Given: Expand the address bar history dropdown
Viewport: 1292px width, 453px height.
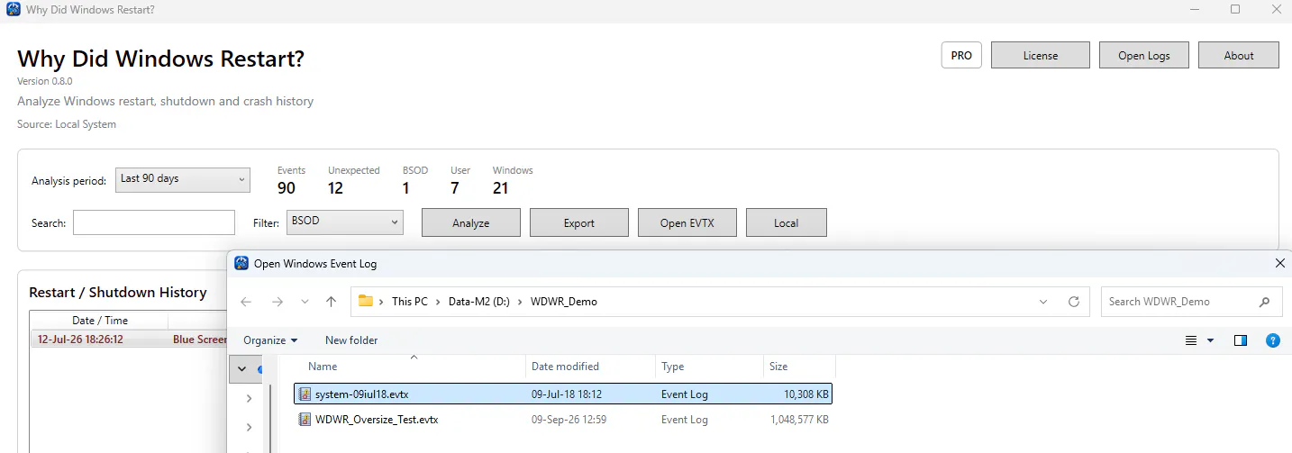Looking at the screenshot, I should [1043, 302].
